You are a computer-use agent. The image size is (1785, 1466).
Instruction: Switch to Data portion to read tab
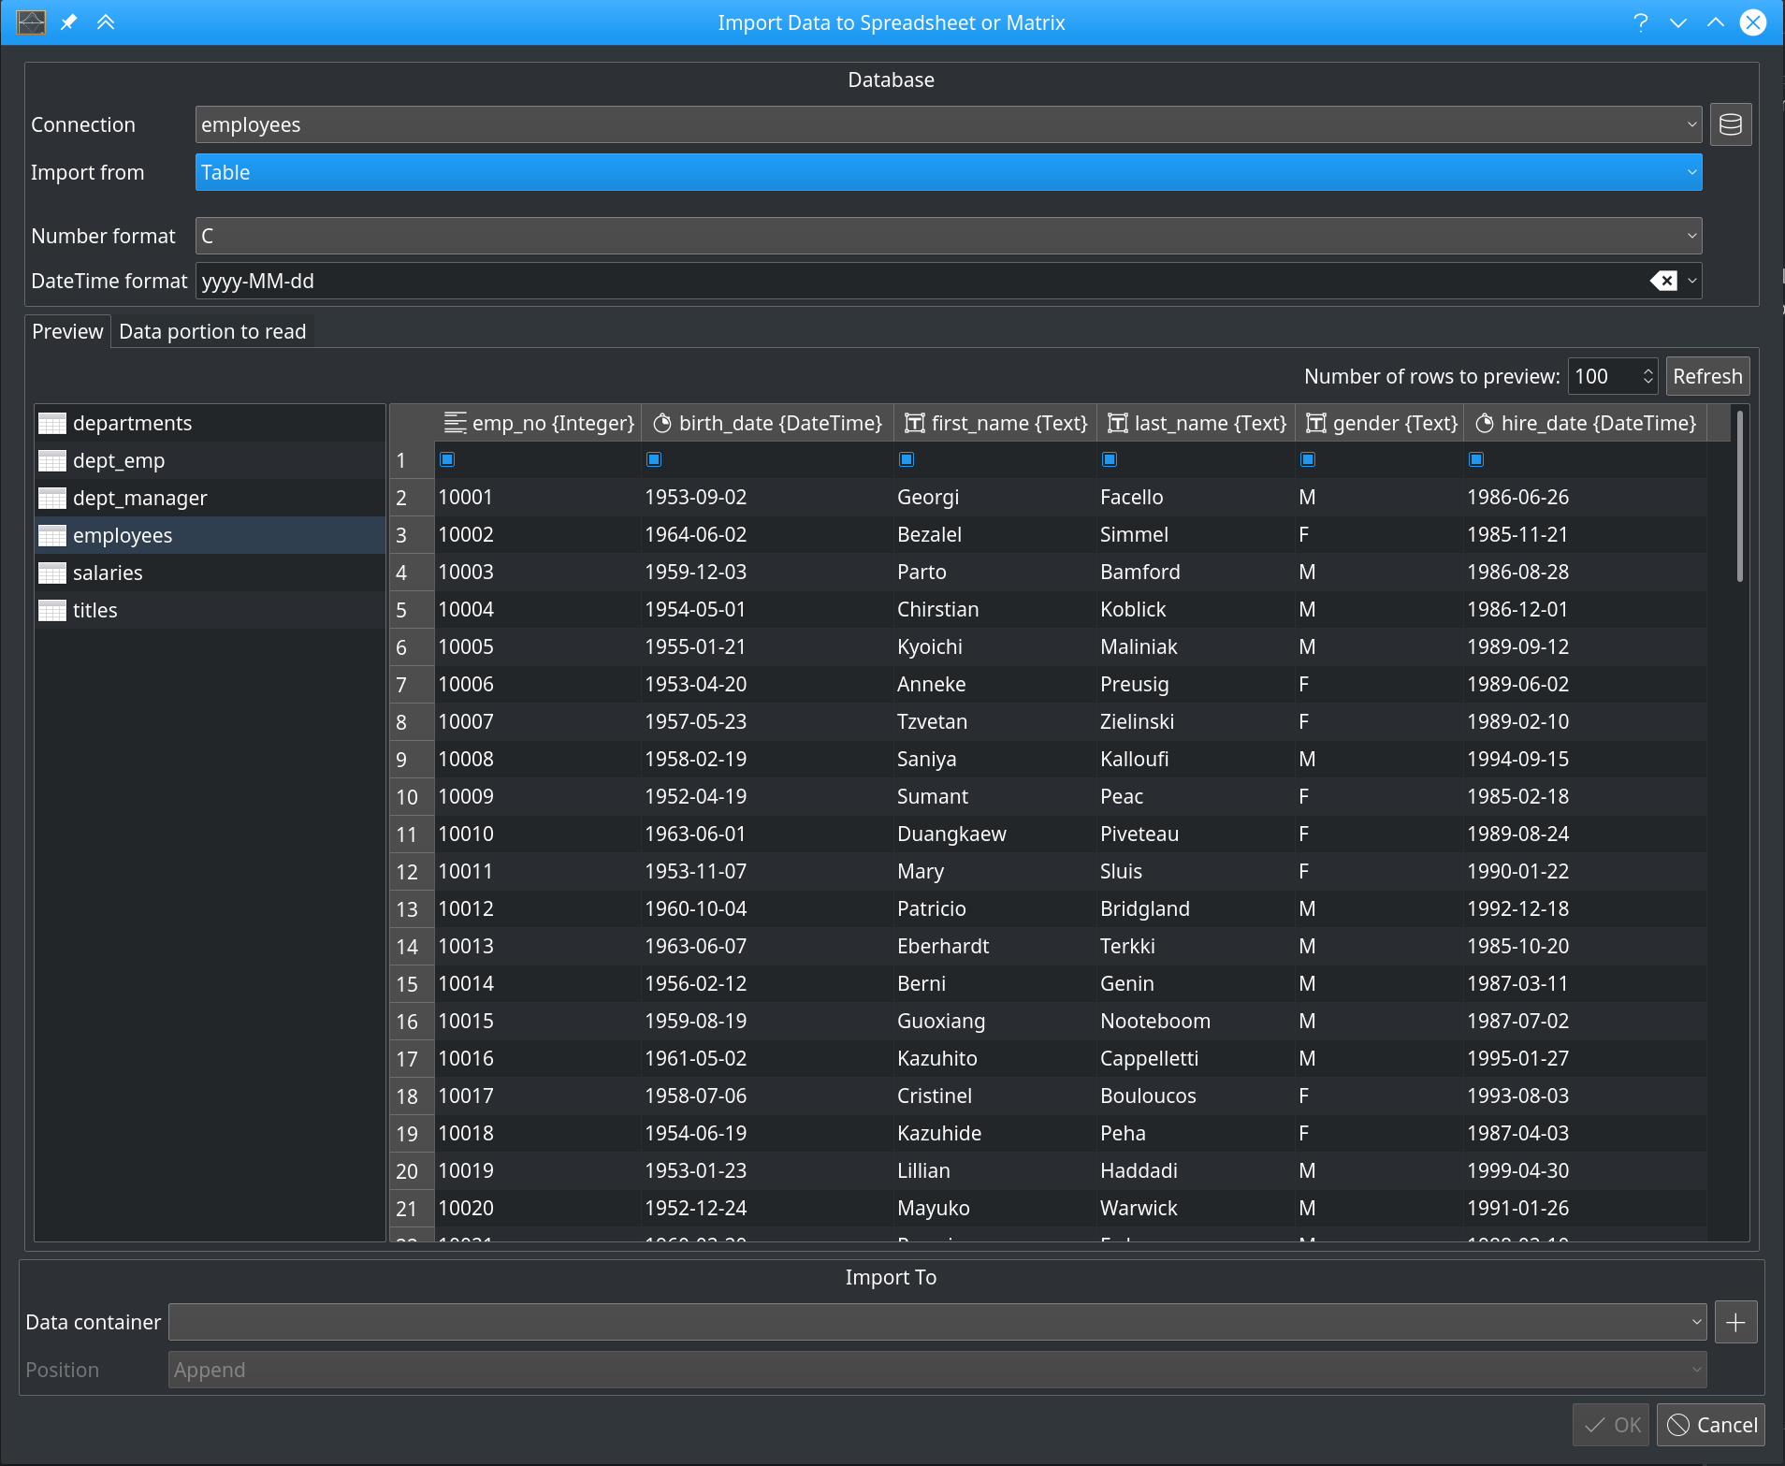(x=212, y=331)
